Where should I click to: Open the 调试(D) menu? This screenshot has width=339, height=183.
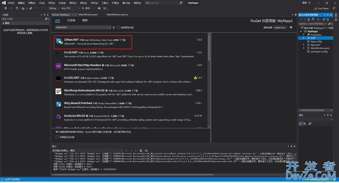click(73, 3)
